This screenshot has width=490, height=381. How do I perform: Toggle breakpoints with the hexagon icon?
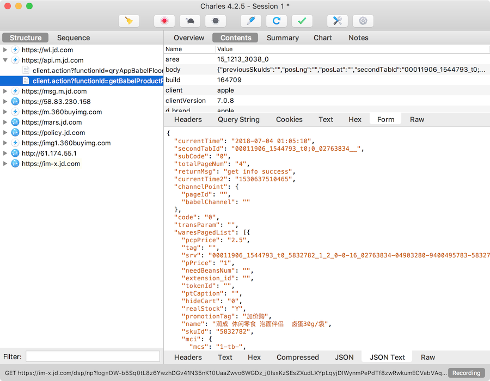coord(215,21)
